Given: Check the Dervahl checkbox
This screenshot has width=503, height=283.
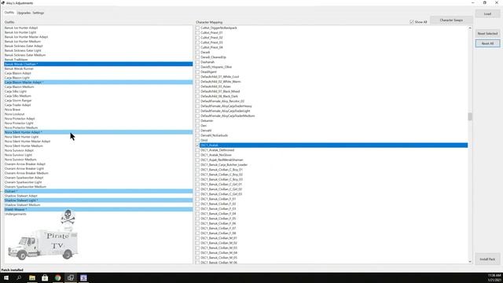Looking at the screenshot, I should pos(197,130).
